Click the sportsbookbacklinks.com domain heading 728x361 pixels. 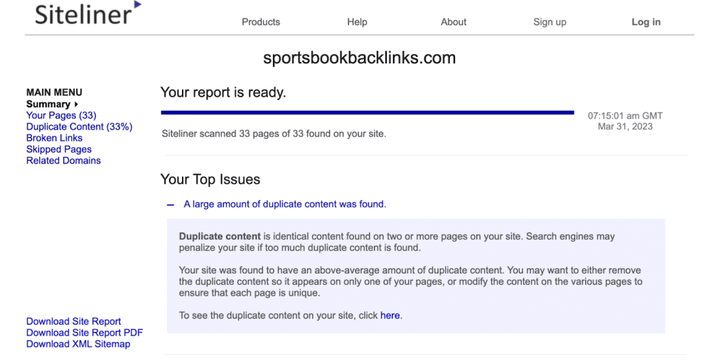click(359, 58)
